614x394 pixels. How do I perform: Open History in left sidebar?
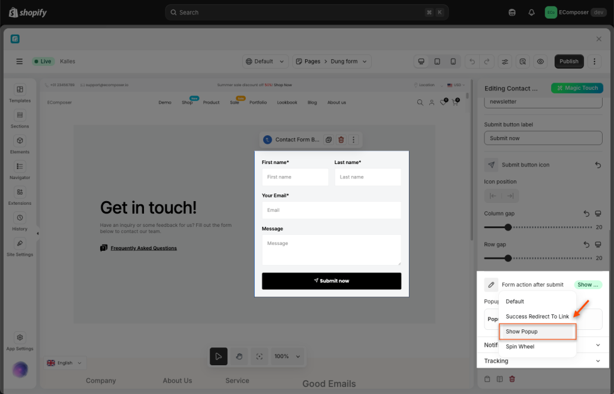click(20, 221)
